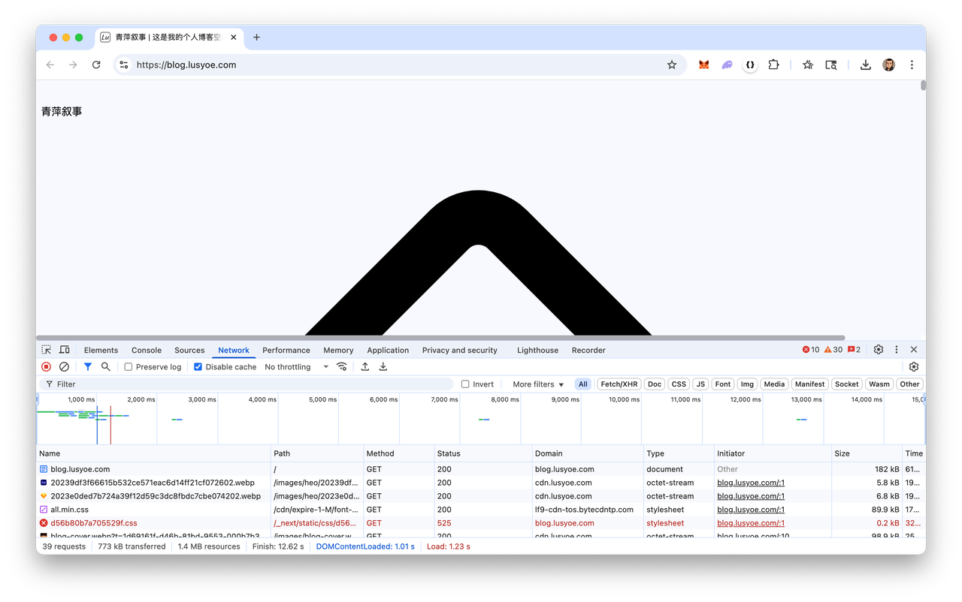Switch to the Console tab

coord(147,351)
